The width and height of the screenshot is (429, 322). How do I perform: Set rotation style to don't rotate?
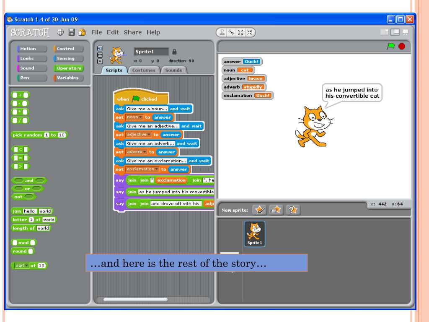(100, 61)
